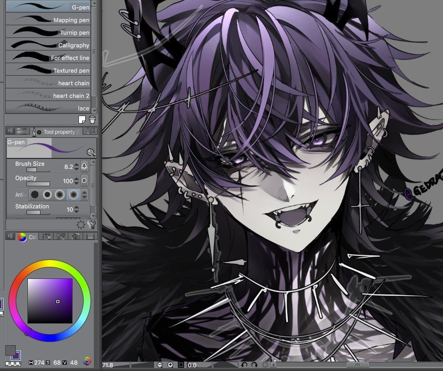Image resolution: width=443 pixels, height=371 pixels.
Task: Open Opacity dynamics settings button
Action: [x=84, y=181]
